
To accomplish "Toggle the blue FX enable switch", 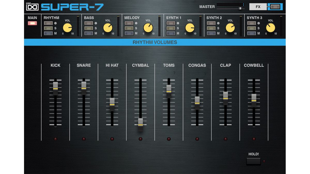I will coord(275,7).
